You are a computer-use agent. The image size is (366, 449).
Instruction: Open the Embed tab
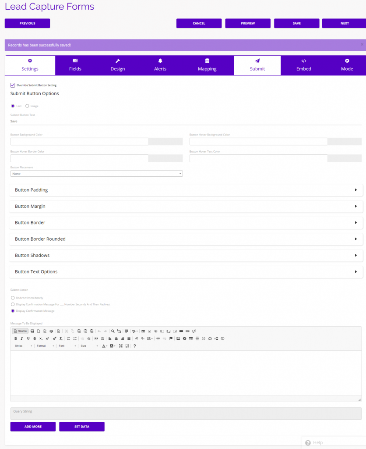(x=303, y=65)
